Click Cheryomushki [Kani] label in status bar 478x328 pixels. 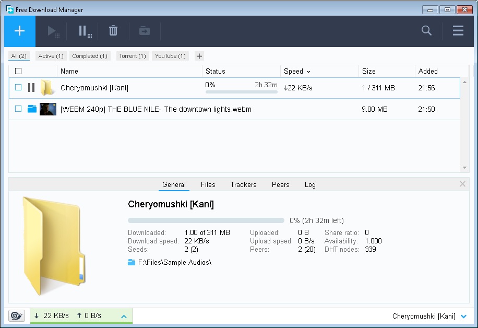pyautogui.click(x=424, y=316)
